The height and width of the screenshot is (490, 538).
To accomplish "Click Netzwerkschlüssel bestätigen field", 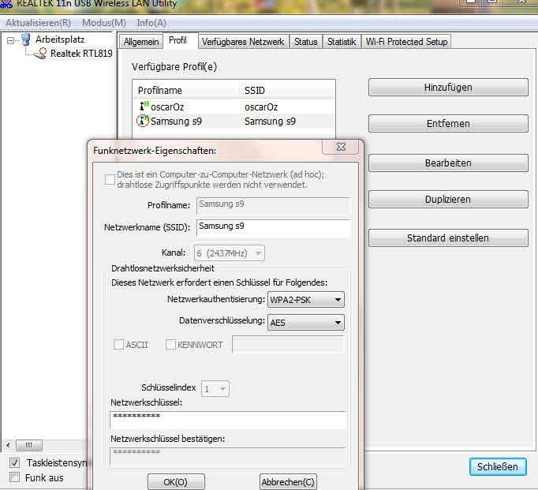I will (228, 456).
